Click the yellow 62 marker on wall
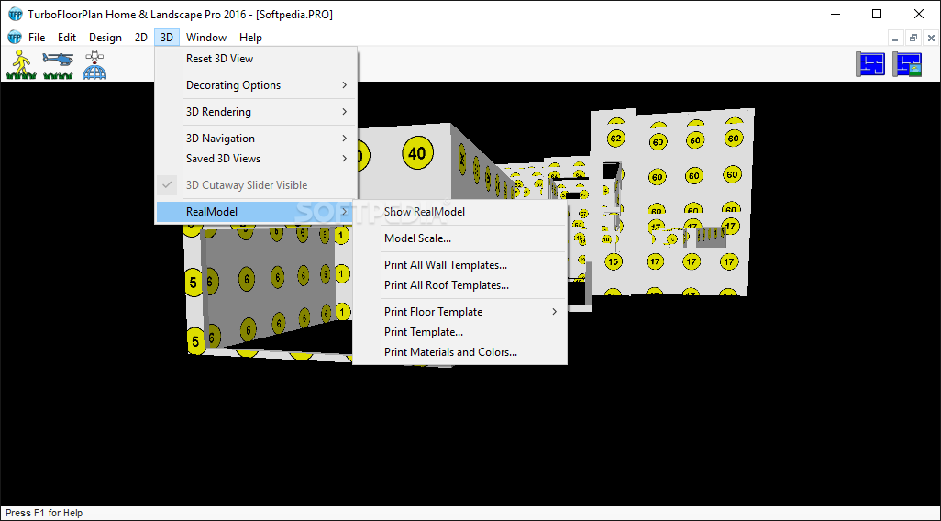Viewport: 941px width, 521px height. (615, 139)
